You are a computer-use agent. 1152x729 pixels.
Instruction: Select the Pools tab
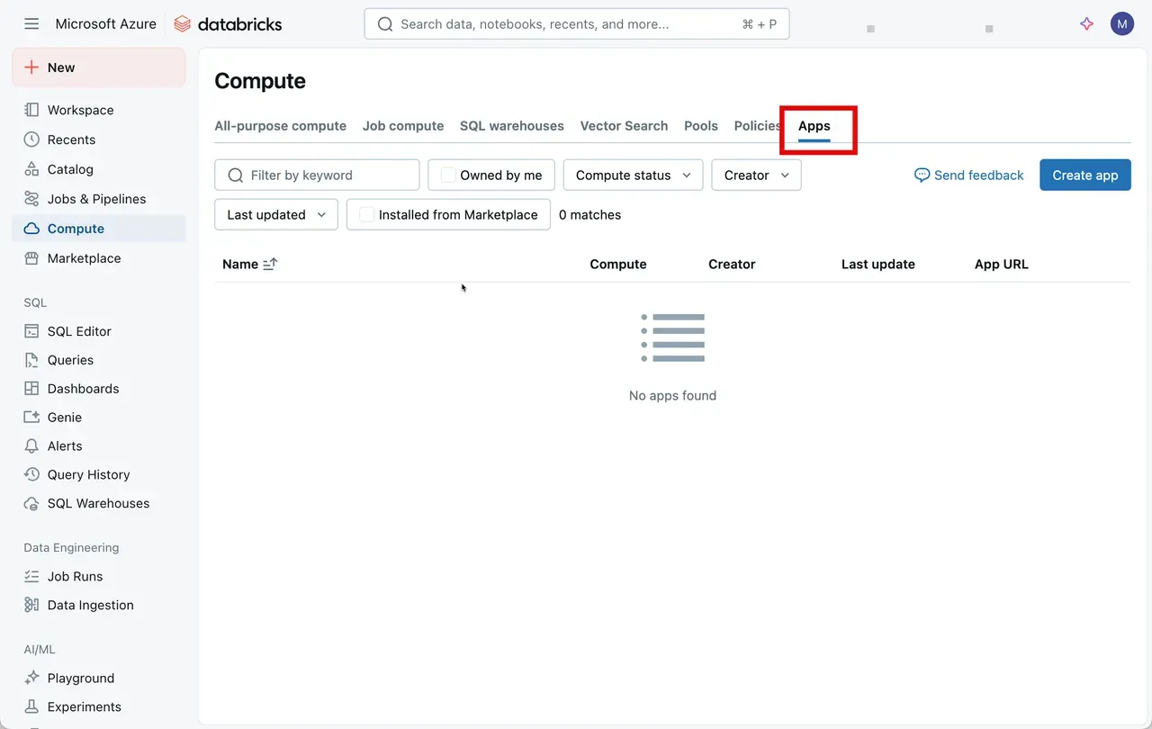[701, 126]
